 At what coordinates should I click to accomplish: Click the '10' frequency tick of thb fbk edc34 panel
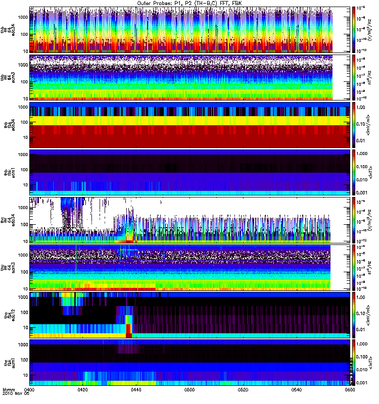pos(26,137)
